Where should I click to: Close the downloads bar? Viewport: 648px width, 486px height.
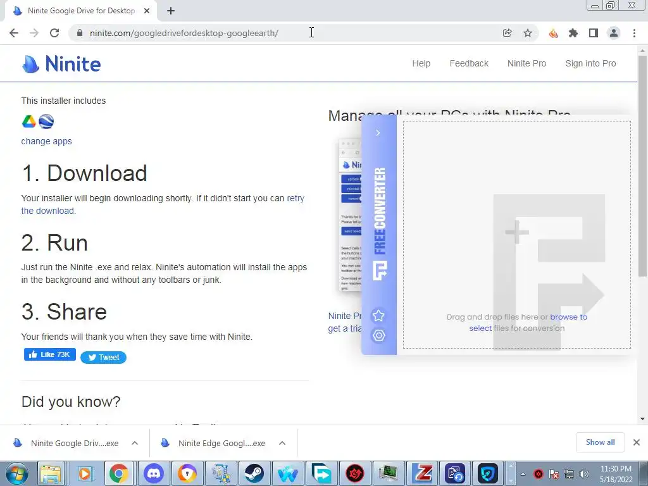coord(637,442)
